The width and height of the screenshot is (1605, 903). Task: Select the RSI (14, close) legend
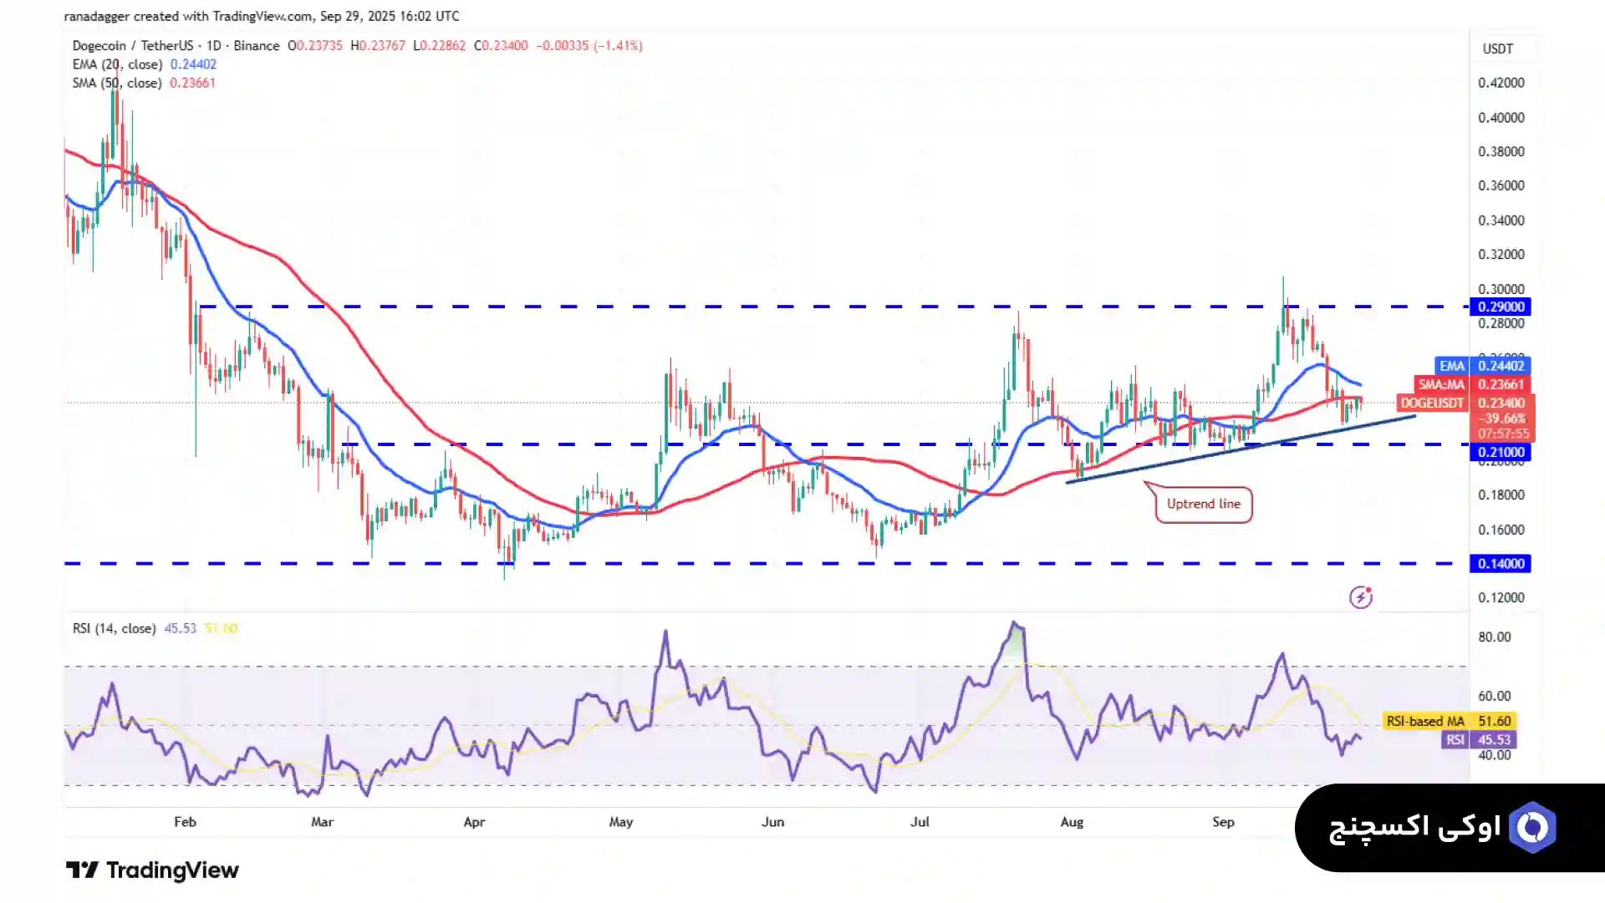coord(114,628)
